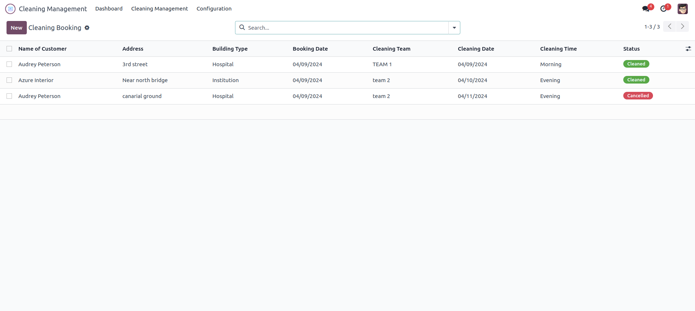The height and width of the screenshot is (311, 695).
Task: Expand the search options dropdown arrow
Action: click(454, 28)
